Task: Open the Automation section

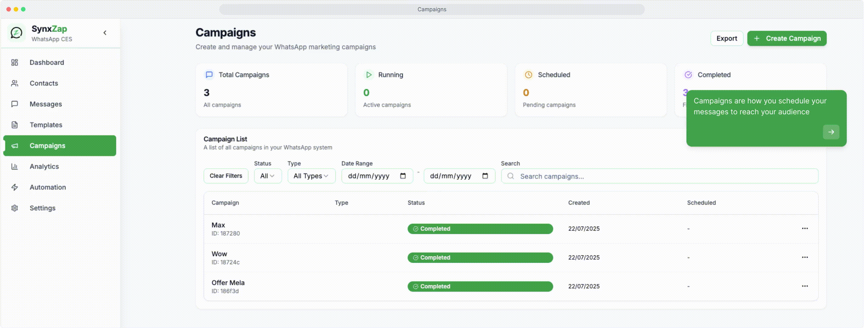Action: 60,187
